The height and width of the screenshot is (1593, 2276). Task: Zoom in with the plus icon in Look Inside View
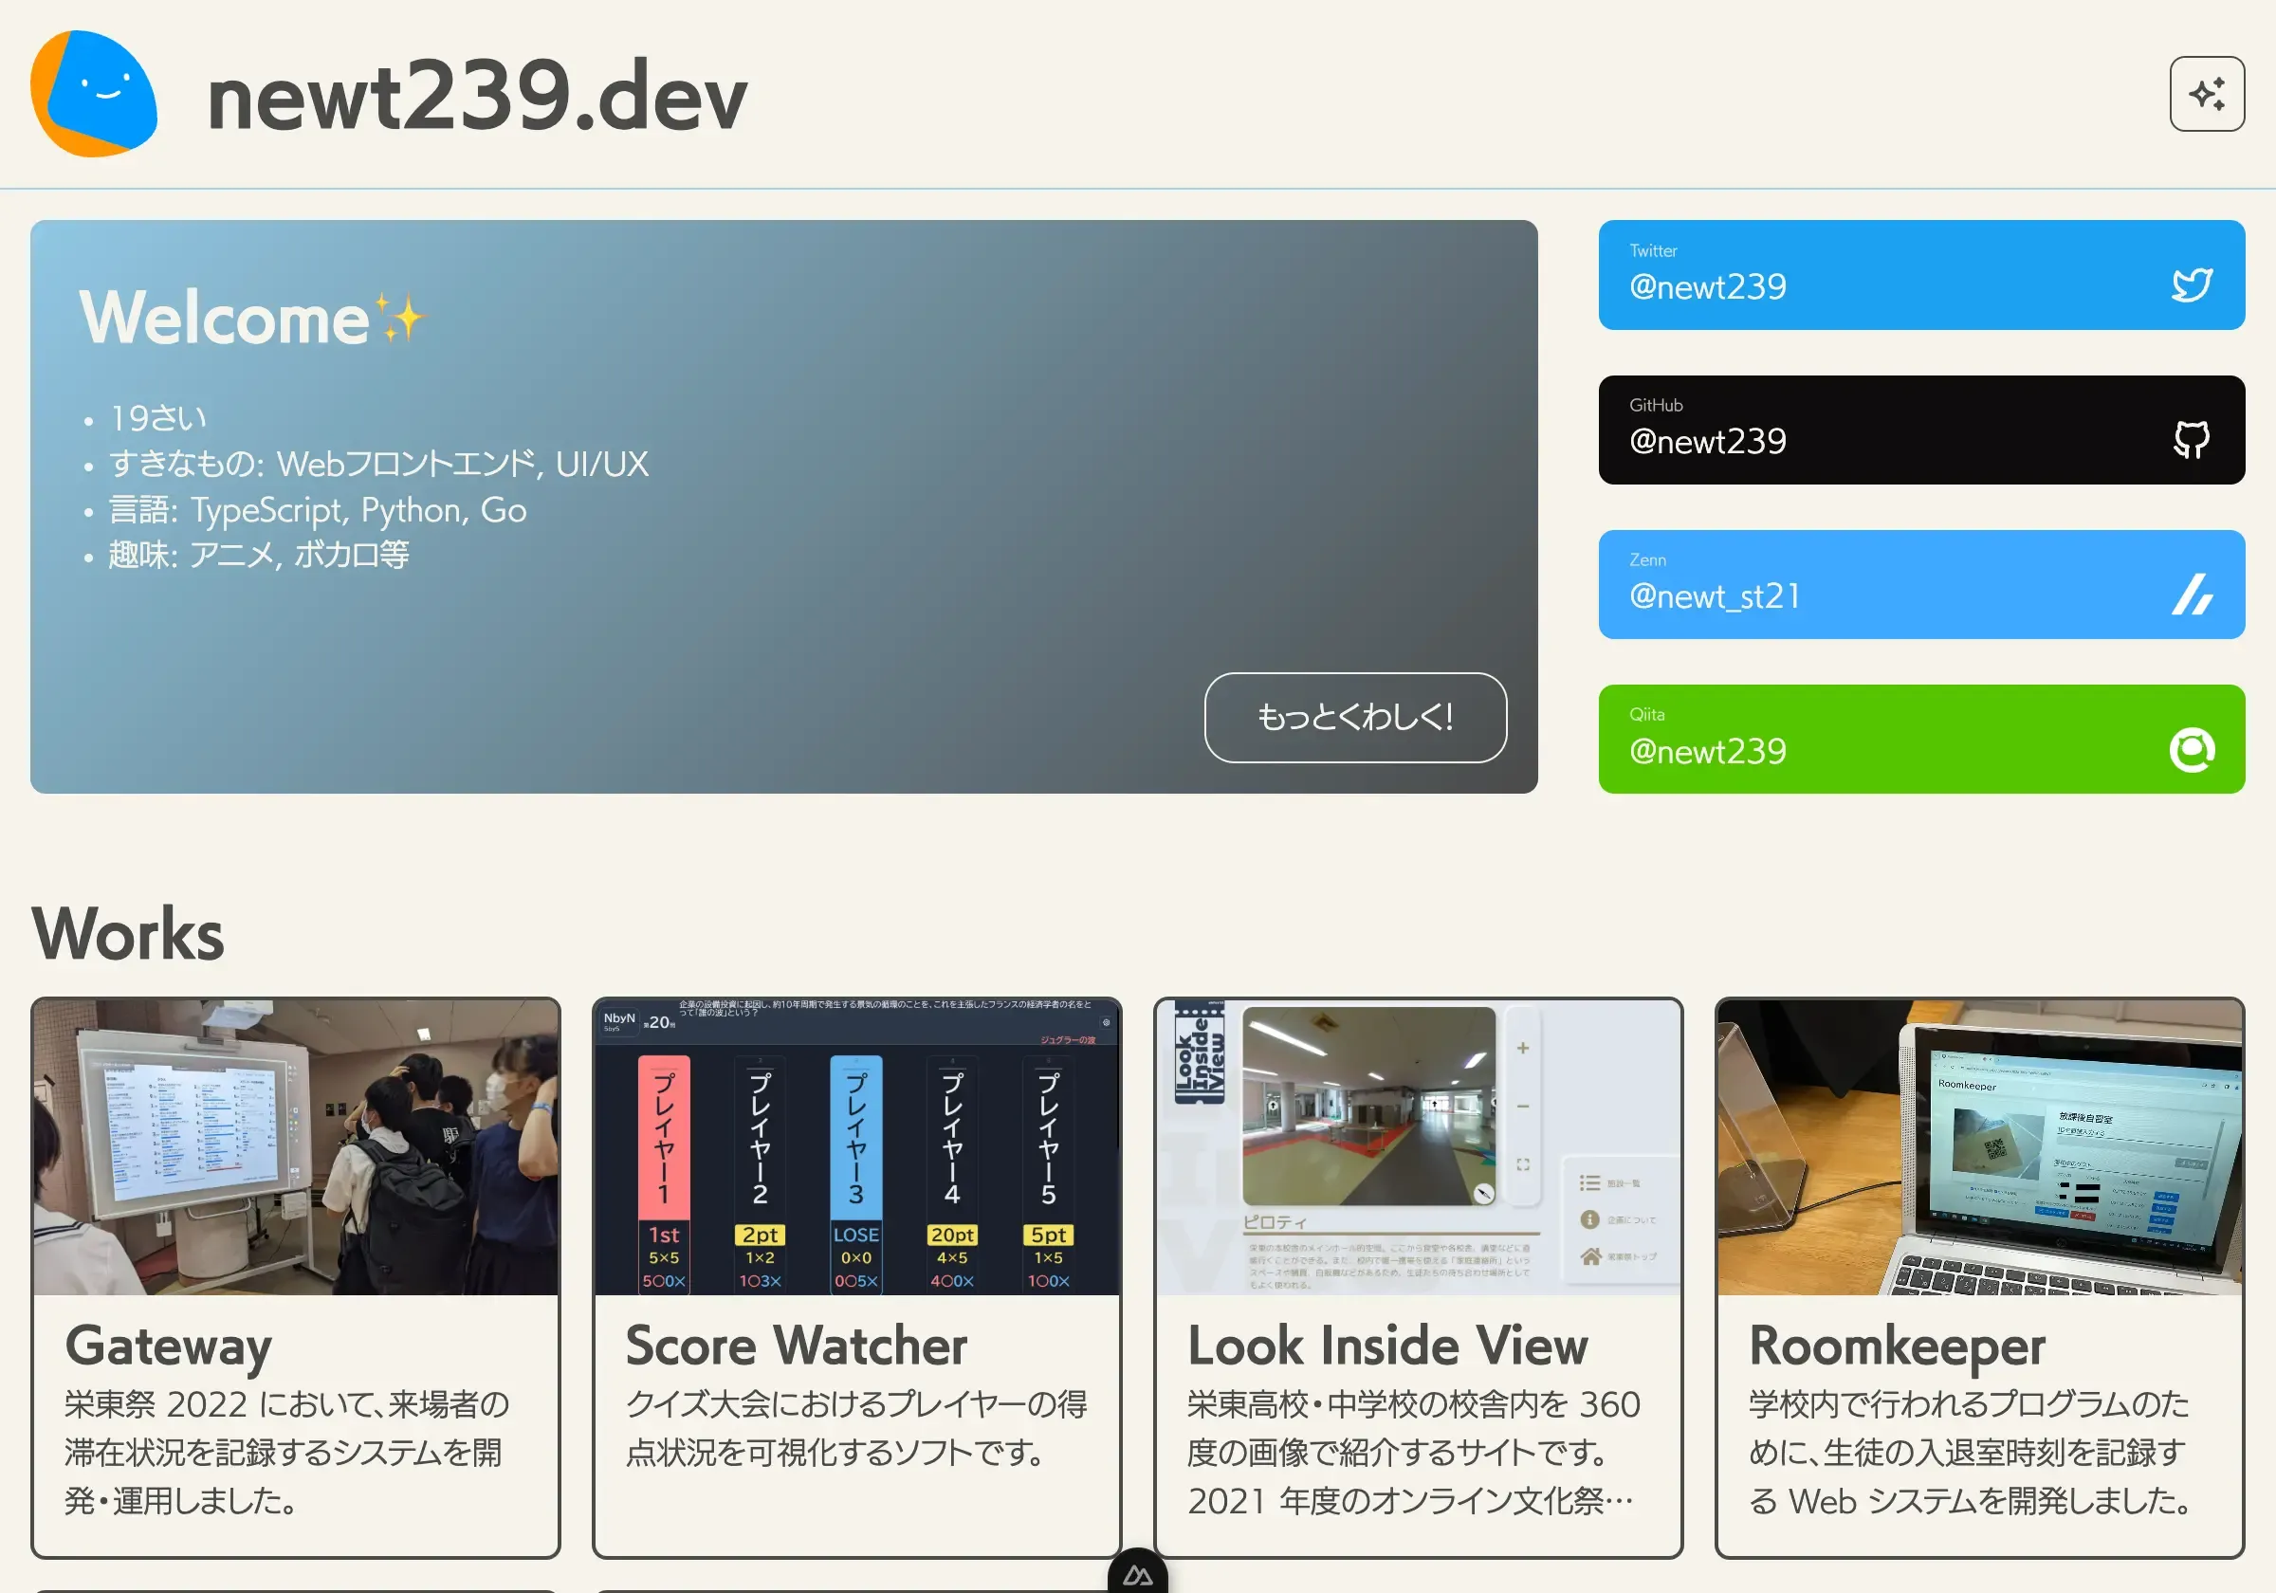pyautogui.click(x=1523, y=1049)
